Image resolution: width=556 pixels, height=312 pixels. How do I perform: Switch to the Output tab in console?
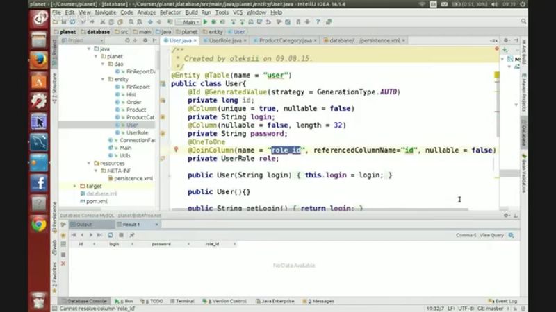81,225
